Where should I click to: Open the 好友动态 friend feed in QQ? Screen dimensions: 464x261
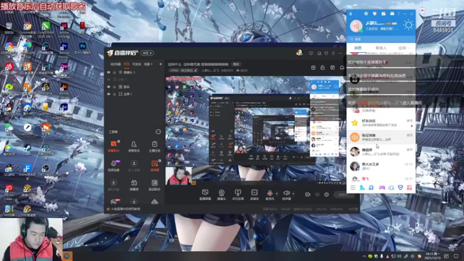click(x=381, y=123)
